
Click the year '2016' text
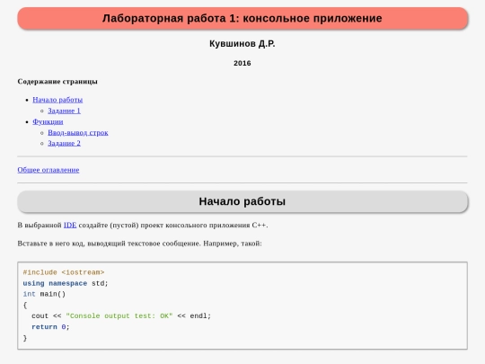(x=242, y=63)
